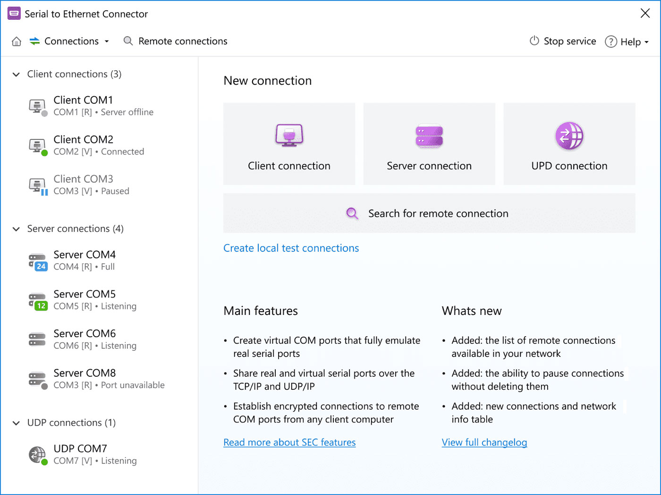This screenshot has height=495, width=661.
Task: Click the Stop service power icon
Action: coord(534,41)
